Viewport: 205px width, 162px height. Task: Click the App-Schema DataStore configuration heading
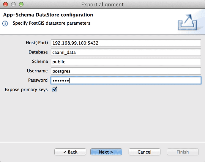pos(48,15)
